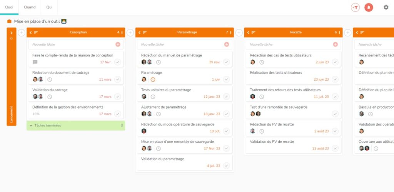This screenshot has height=192, width=394.
Task: Click Nouvelle tâche field in Recette
Action: [x=294, y=45]
